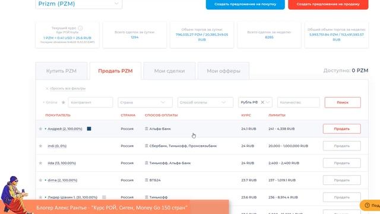The height and width of the screenshot is (214, 380).
Task: Favorite star for Андрей row
Action: [x=40, y=129]
